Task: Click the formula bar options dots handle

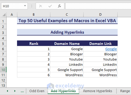Action: 32,6
